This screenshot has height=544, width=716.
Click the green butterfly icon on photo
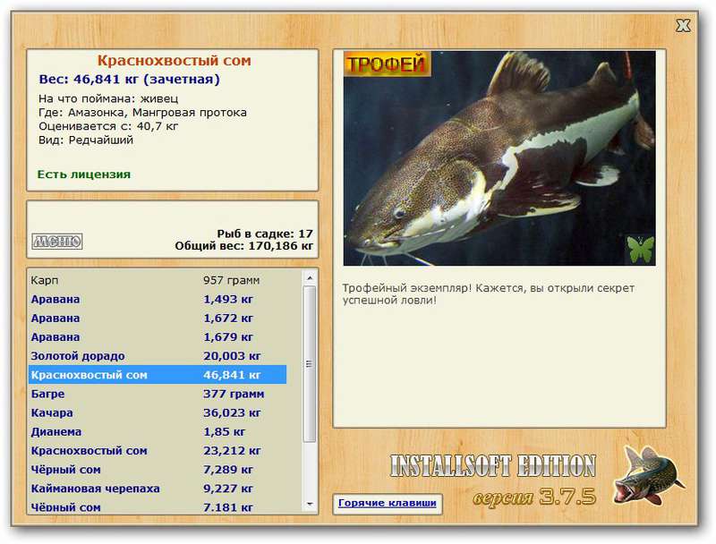[x=640, y=250]
